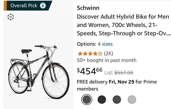Image resolution: width=171 pixels, height=109 pixels.
Task: Select the dark gray third color swatch
Action: click(x=117, y=99)
